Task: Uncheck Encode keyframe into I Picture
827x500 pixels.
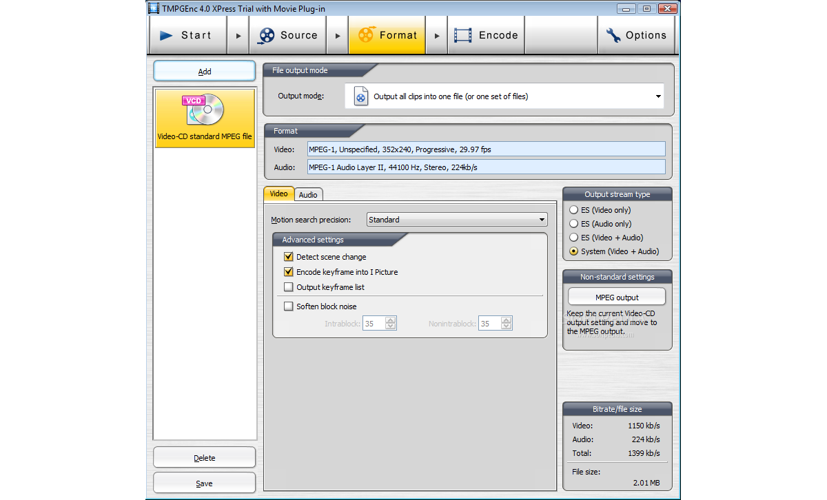Action: pyautogui.click(x=289, y=272)
